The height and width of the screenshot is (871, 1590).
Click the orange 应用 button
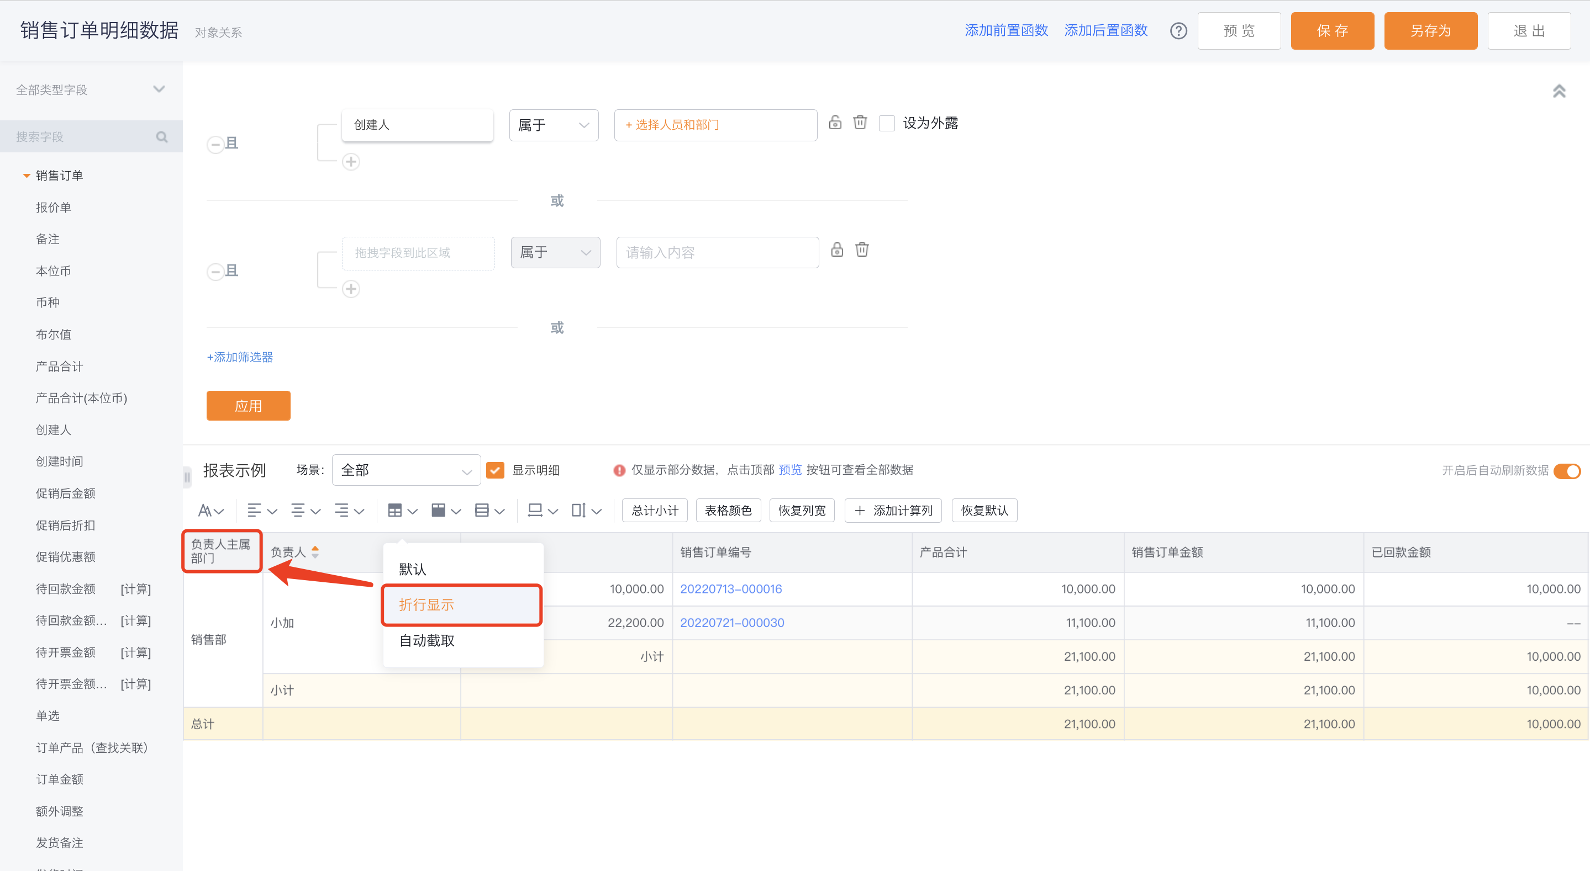(x=248, y=405)
